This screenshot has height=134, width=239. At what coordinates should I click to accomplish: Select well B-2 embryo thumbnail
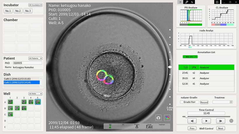tap(17, 108)
